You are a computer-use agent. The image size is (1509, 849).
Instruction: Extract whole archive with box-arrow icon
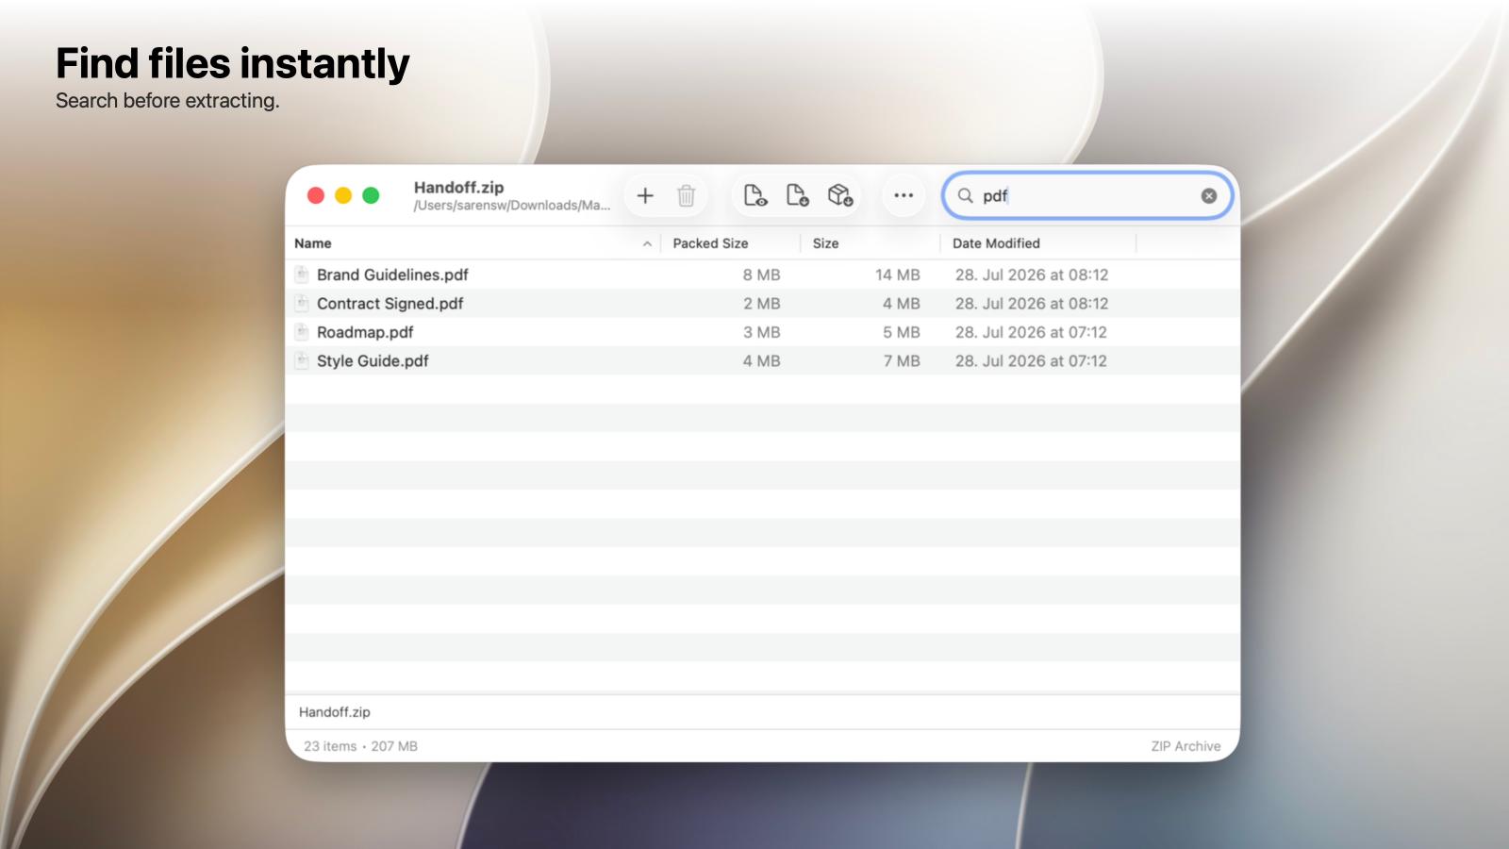(840, 195)
